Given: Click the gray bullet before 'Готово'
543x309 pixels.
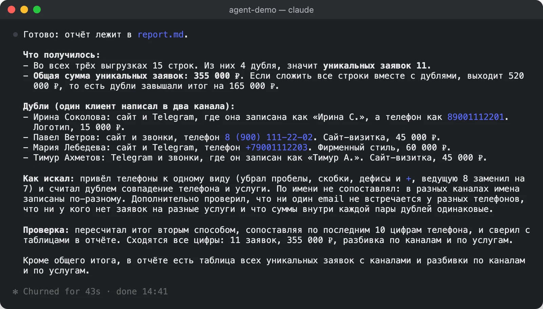Looking at the screenshot, I should pos(15,35).
